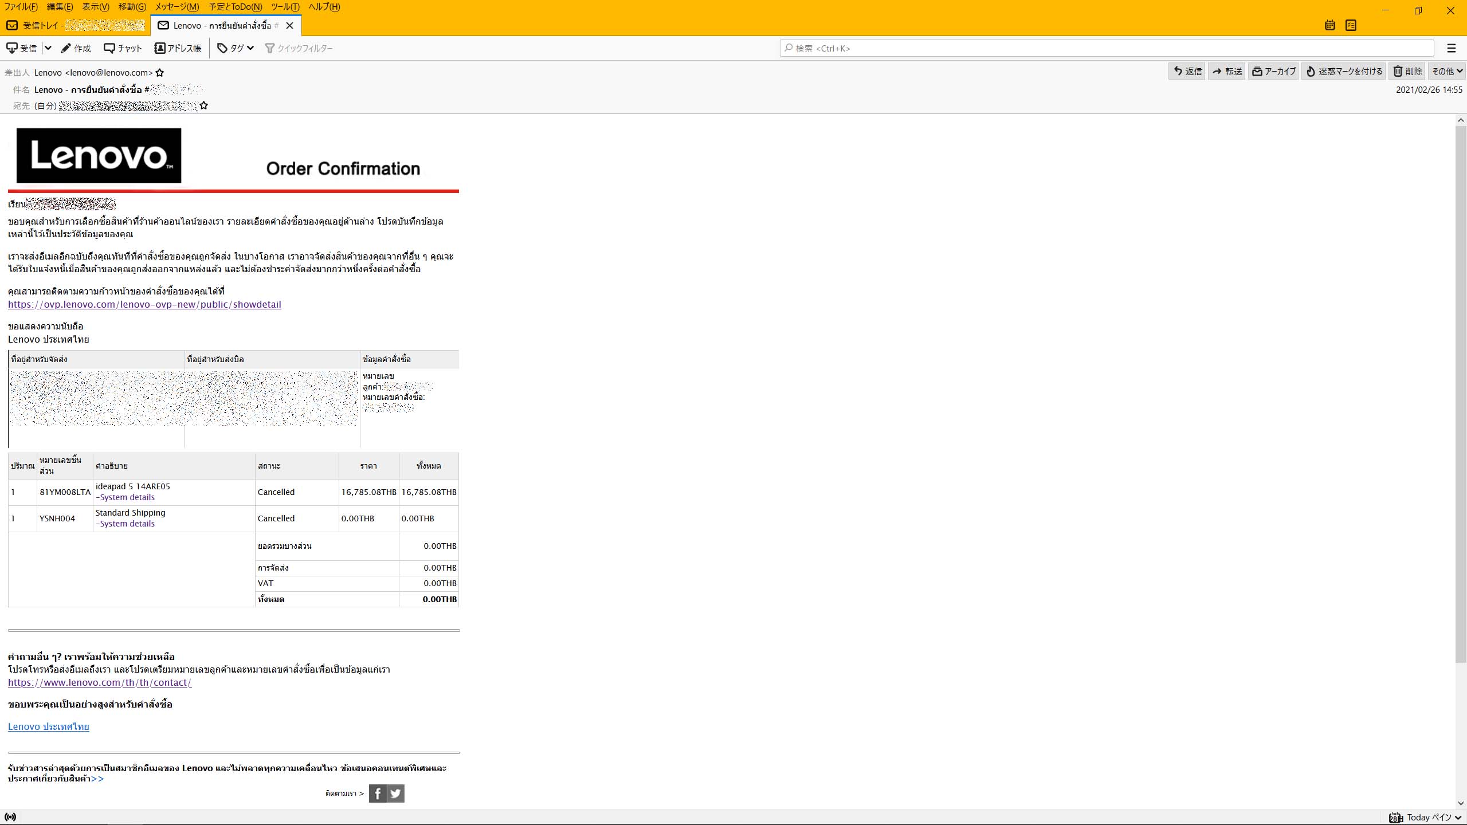Click the Cancelled status for Standard Shipping
The height and width of the screenshot is (825, 1467).
tap(276, 518)
